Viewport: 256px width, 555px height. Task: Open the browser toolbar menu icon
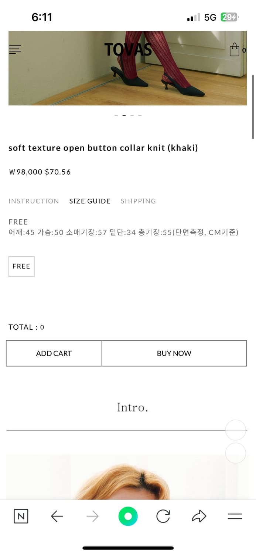[x=234, y=516]
